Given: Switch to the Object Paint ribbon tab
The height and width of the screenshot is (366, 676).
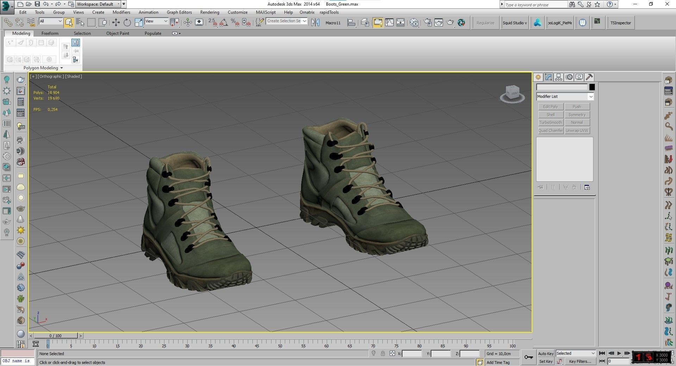Looking at the screenshot, I should pyautogui.click(x=118, y=33).
